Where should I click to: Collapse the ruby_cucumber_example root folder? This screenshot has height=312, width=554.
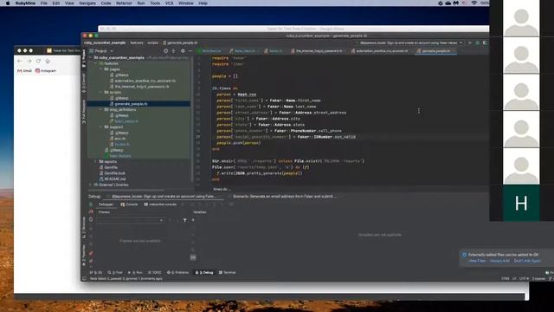91,58
